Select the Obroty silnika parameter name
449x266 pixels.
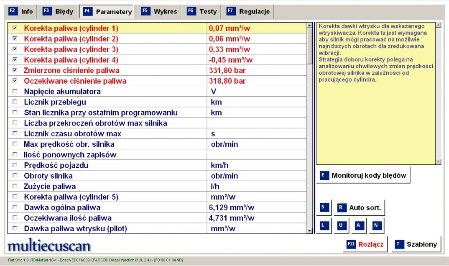coord(48,176)
